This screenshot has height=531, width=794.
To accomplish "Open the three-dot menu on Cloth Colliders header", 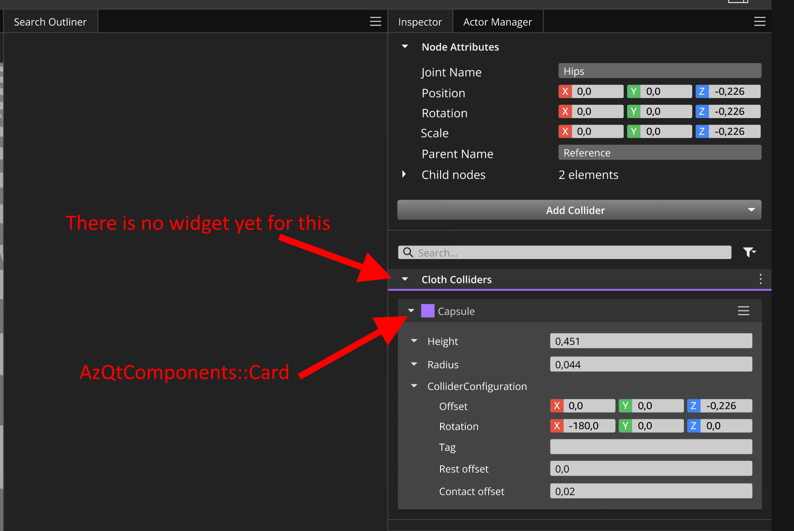I will click(x=760, y=279).
